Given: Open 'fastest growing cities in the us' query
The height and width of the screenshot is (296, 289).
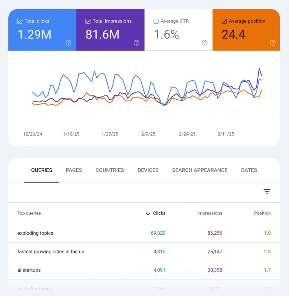Looking at the screenshot, I should pyautogui.click(x=51, y=252).
